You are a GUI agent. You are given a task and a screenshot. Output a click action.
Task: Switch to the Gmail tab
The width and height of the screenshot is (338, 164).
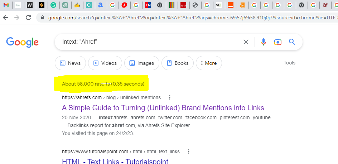[6, 5]
